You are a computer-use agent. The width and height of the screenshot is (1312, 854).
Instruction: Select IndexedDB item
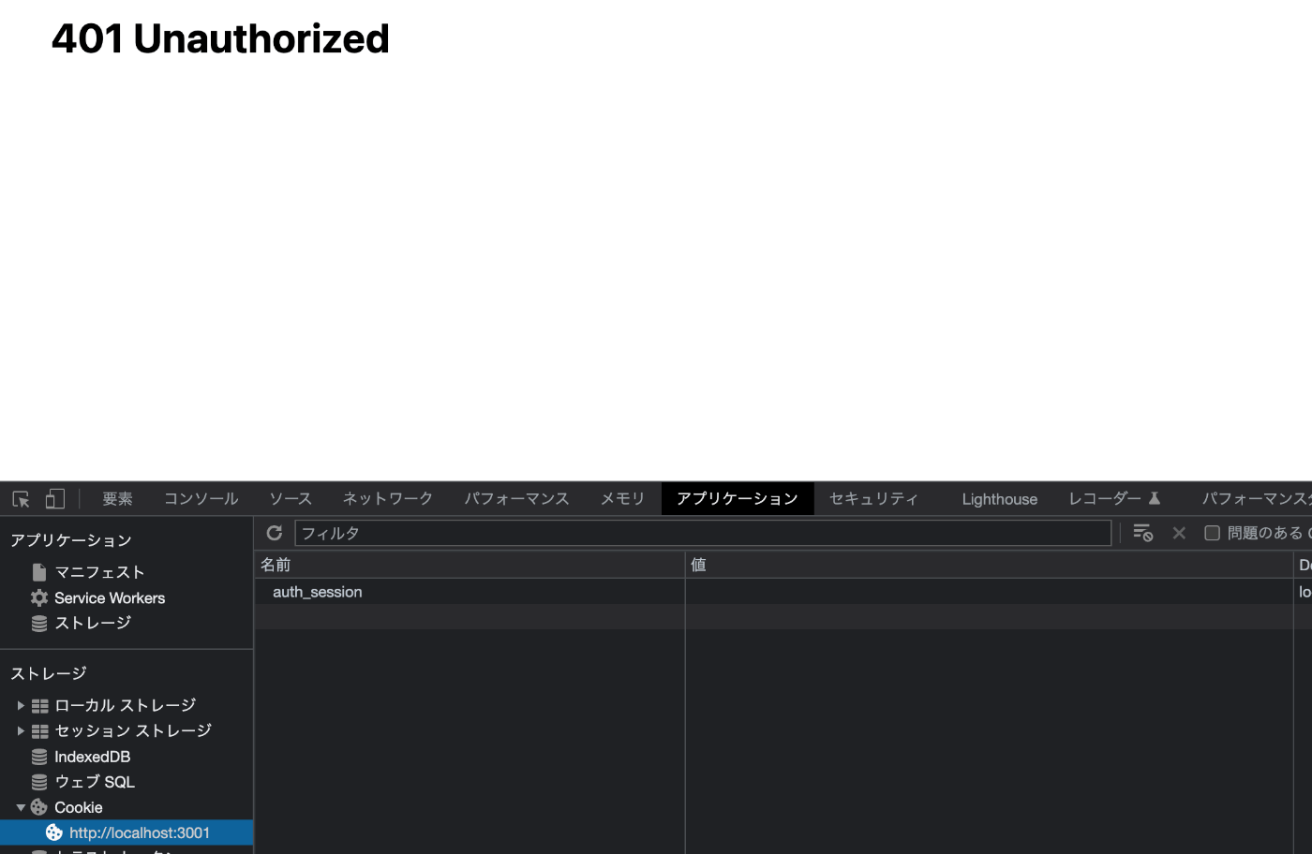[x=92, y=757]
